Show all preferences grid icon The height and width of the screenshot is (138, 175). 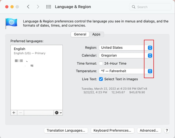click(x=49, y=7)
